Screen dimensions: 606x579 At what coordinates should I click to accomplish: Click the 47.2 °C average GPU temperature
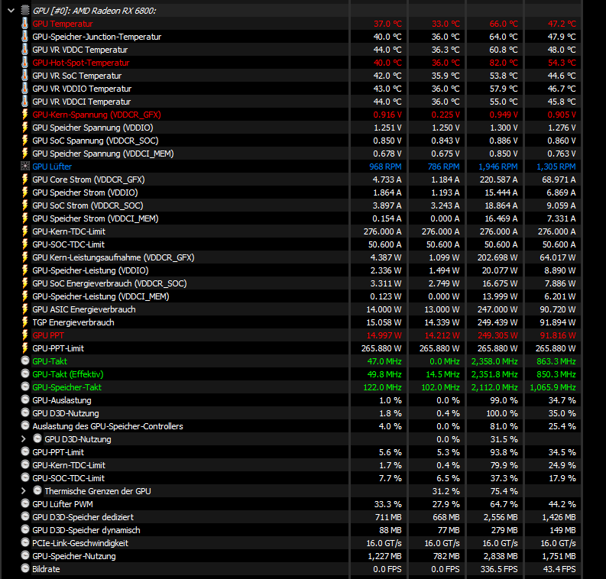[562, 24]
